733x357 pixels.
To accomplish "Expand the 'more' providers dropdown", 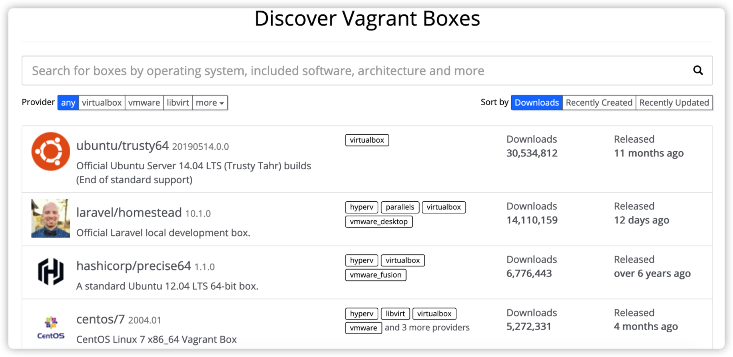I will pos(210,103).
